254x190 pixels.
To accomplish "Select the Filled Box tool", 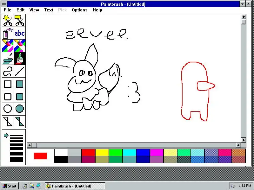I will click(x=20, y=84).
